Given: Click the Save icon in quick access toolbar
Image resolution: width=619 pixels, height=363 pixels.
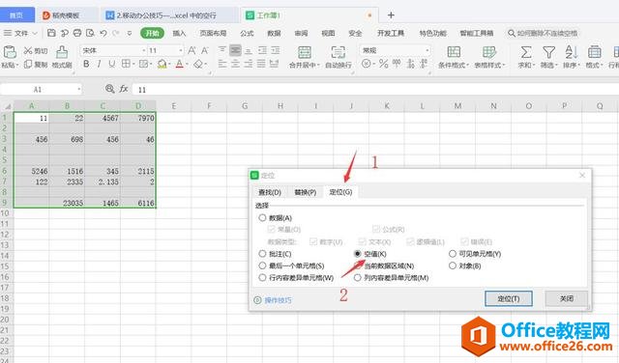Looking at the screenshot, I should [x=51, y=33].
